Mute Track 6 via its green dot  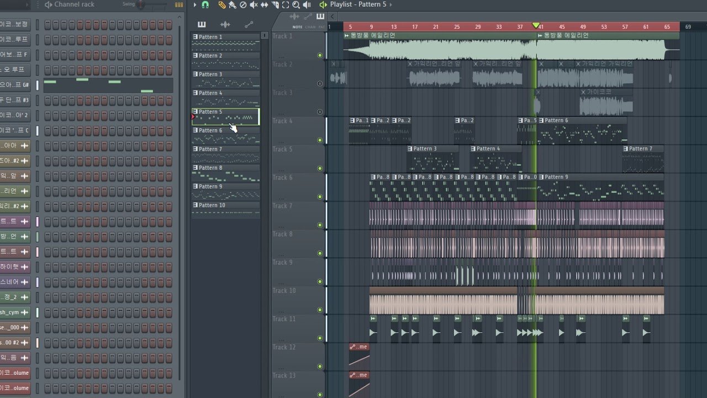coord(320,197)
